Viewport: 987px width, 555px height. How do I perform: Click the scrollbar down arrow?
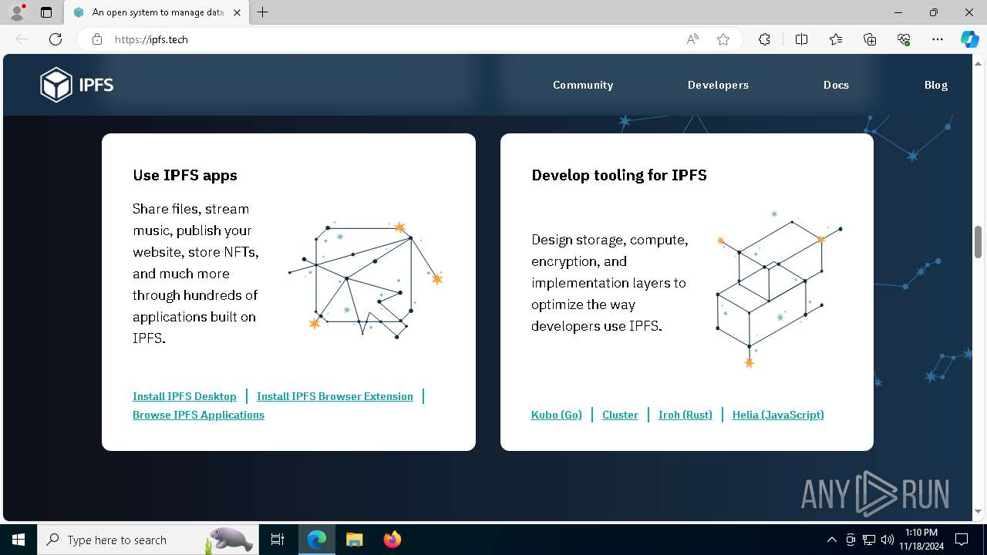[979, 511]
